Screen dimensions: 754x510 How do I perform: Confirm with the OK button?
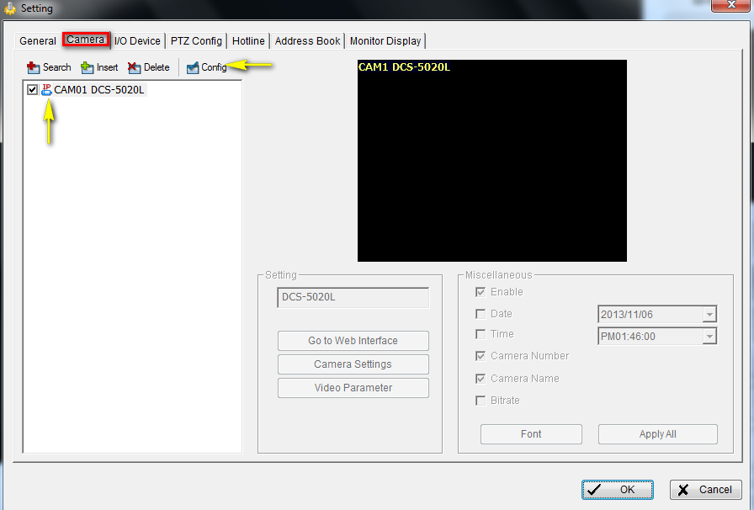tap(618, 490)
